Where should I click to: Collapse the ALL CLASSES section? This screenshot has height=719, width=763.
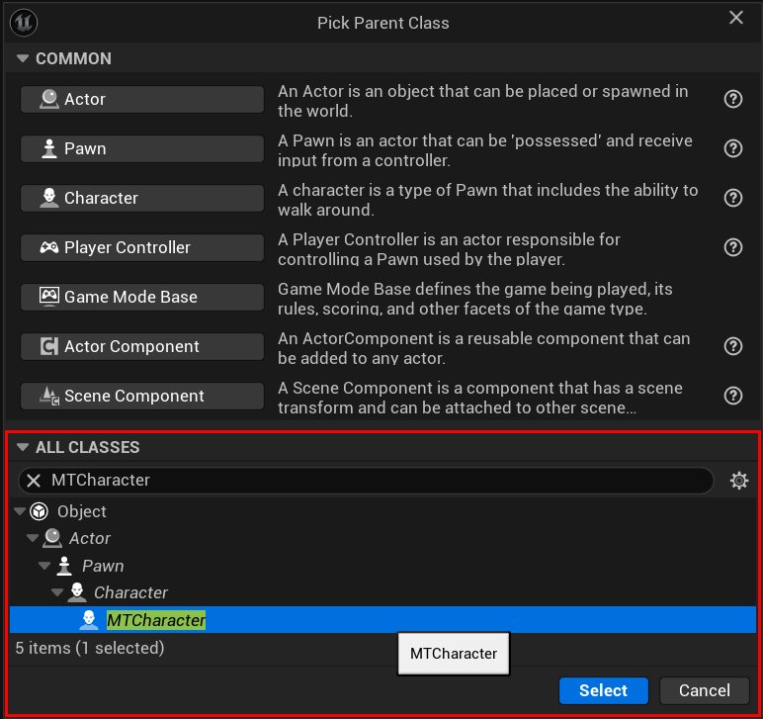point(23,447)
